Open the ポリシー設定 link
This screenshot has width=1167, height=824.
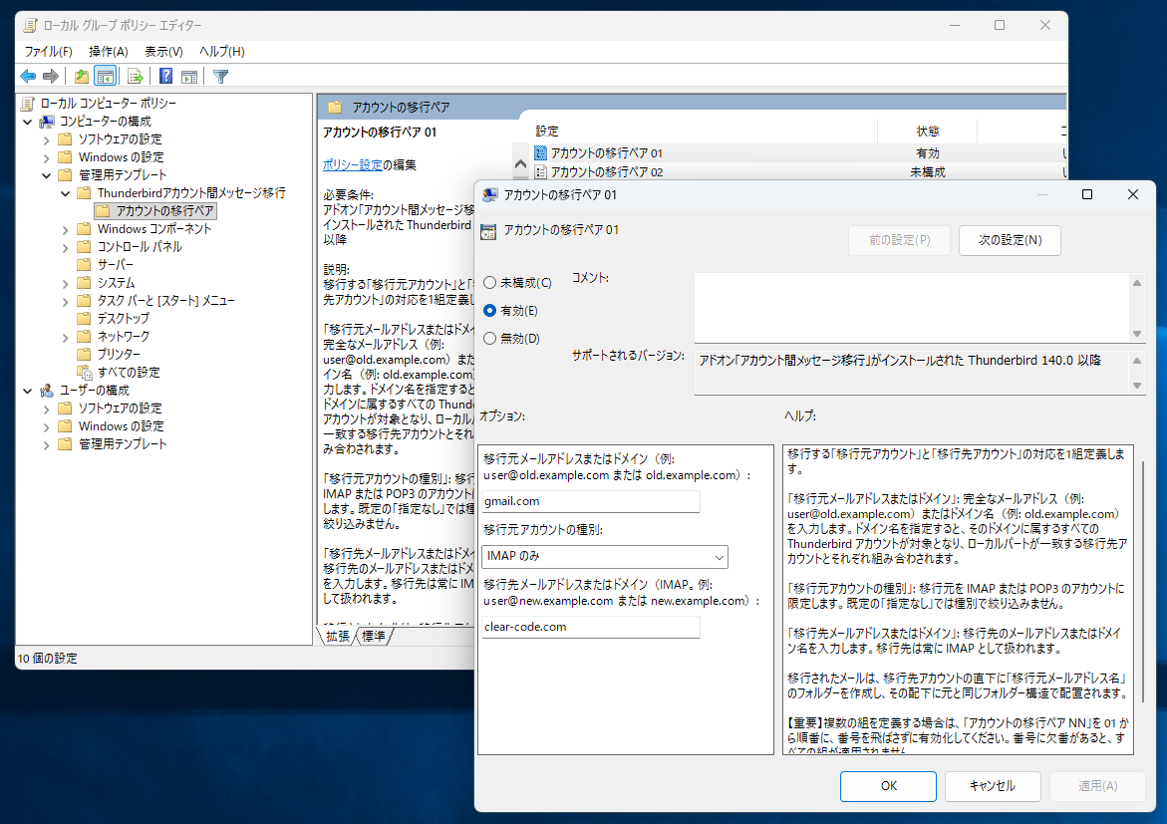352,165
